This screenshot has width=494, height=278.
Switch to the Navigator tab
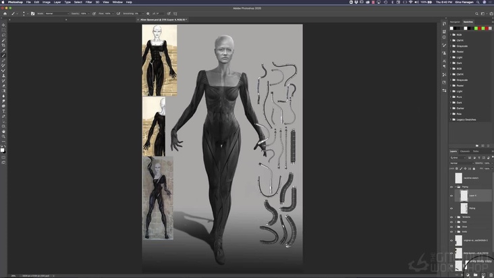click(455, 22)
